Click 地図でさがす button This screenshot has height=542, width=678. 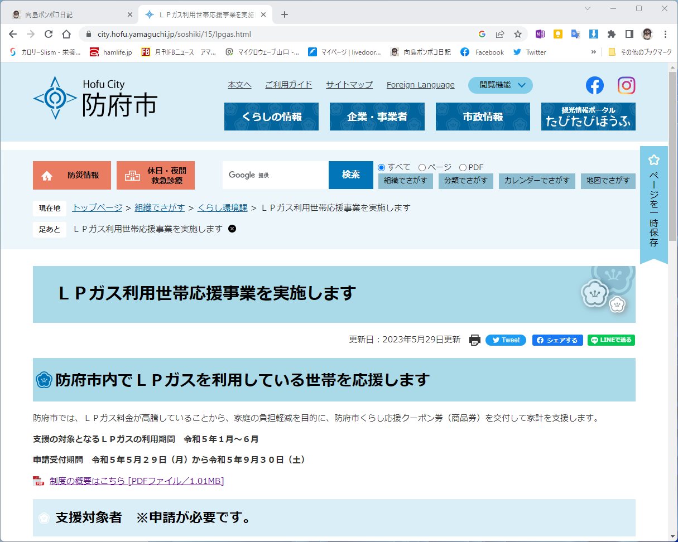click(608, 181)
